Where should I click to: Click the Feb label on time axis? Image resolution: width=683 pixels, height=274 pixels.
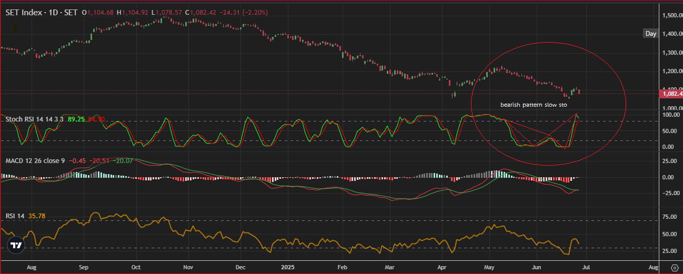click(x=343, y=267)
